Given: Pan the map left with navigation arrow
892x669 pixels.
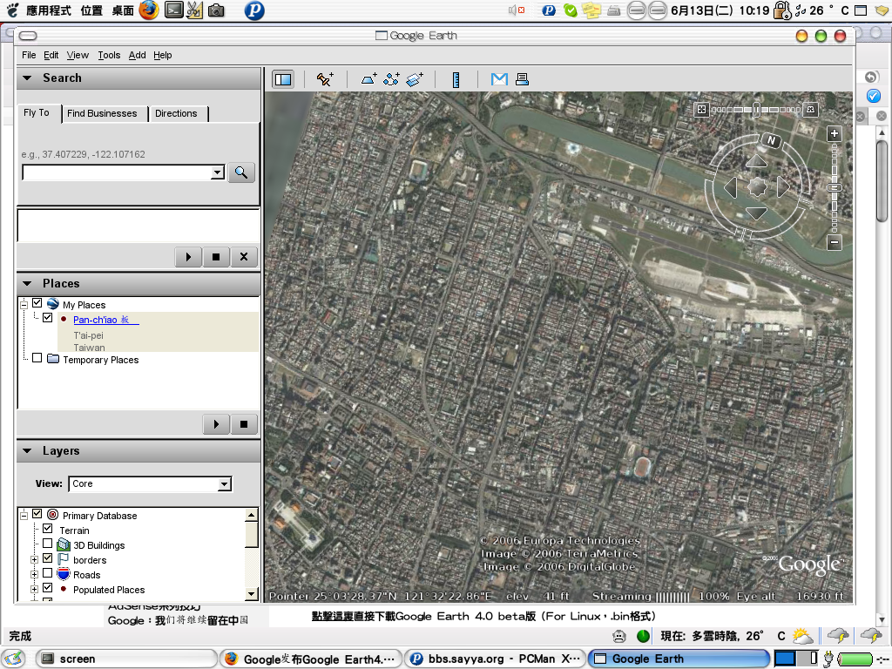Looking at the screenshot, I should click(731, 187).
